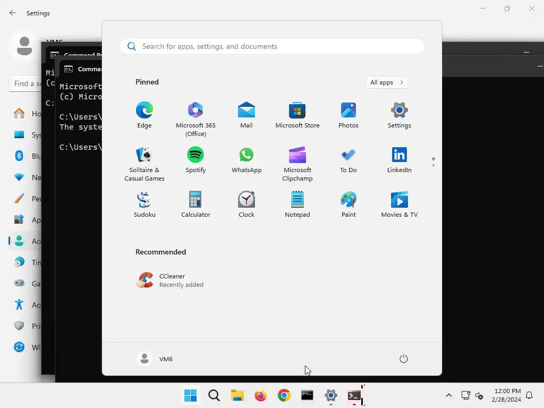The height and width of the screenshot is (408, 544).
Task: Select Home in Settings sidebar
Action: pyautogui.click(x=26, y=114)
